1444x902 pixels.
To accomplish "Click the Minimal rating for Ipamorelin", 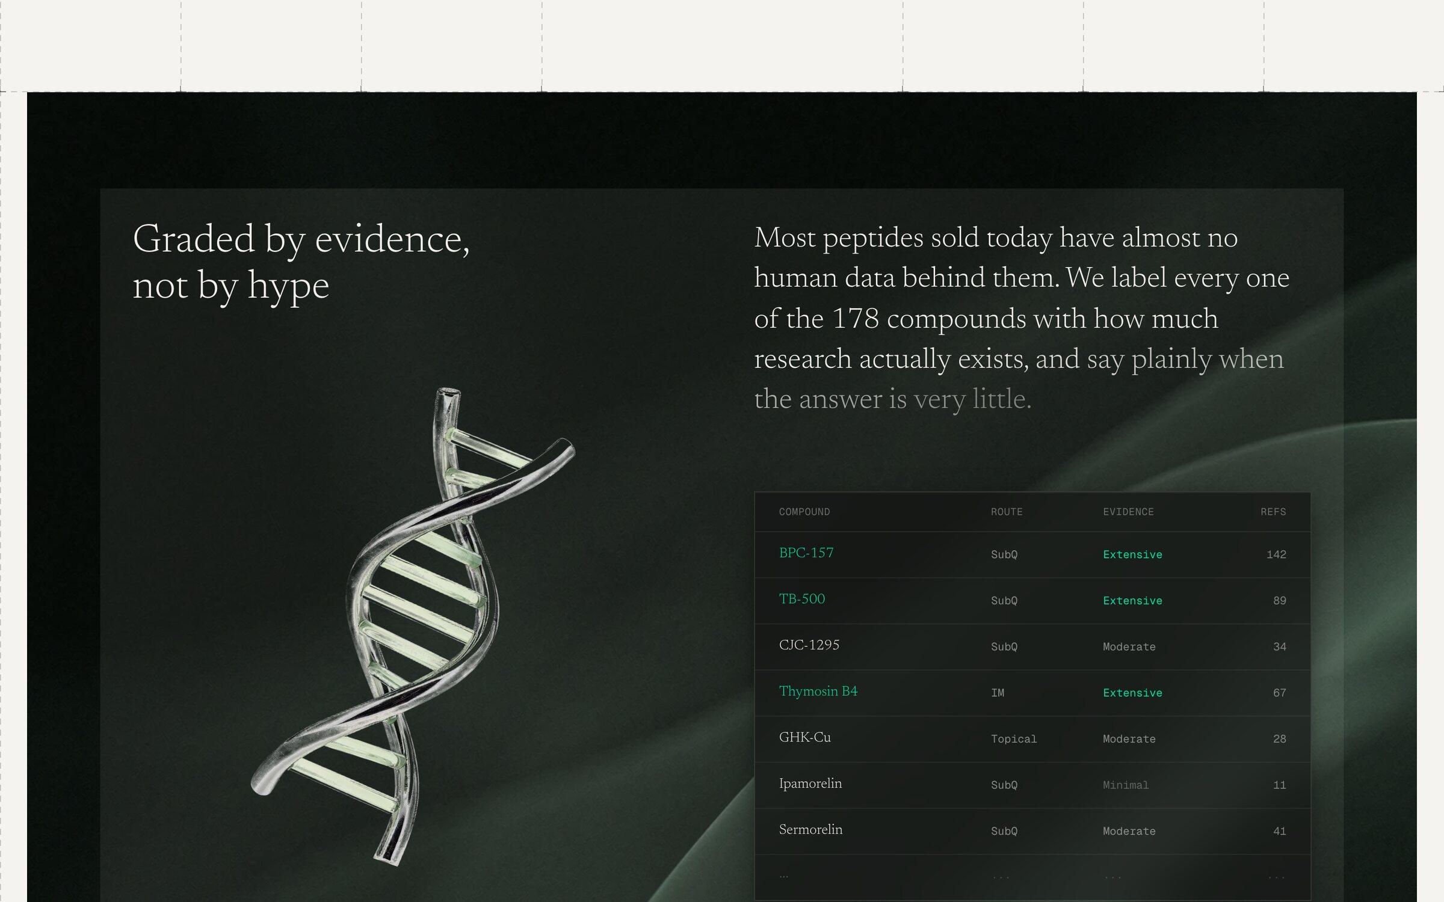I will pyautogui.click(x=1125, y=785).
